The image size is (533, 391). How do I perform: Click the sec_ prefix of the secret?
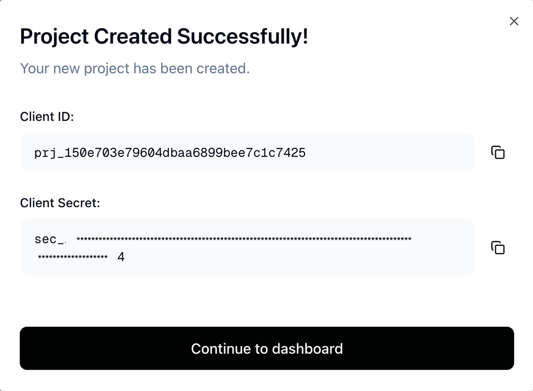click(50, 239)
